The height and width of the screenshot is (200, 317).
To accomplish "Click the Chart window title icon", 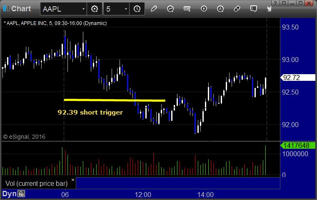I will click(6, 8).
